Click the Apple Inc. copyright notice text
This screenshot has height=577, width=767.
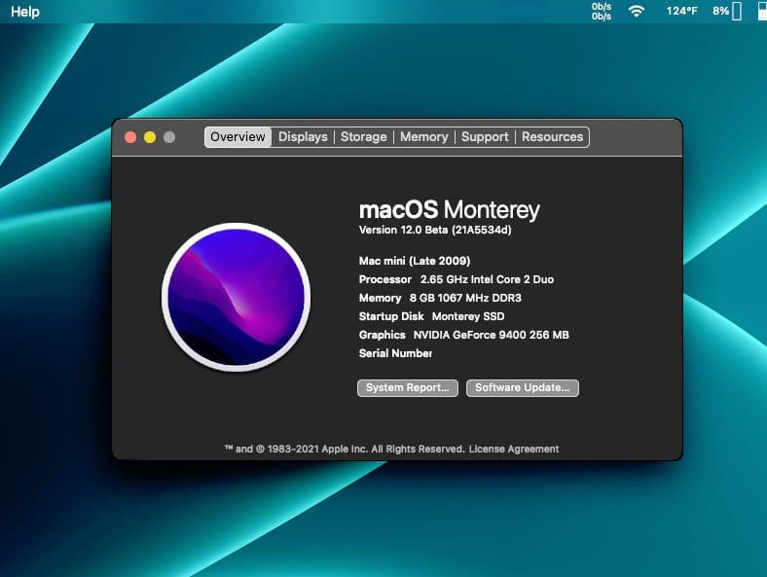pos(345,449)
